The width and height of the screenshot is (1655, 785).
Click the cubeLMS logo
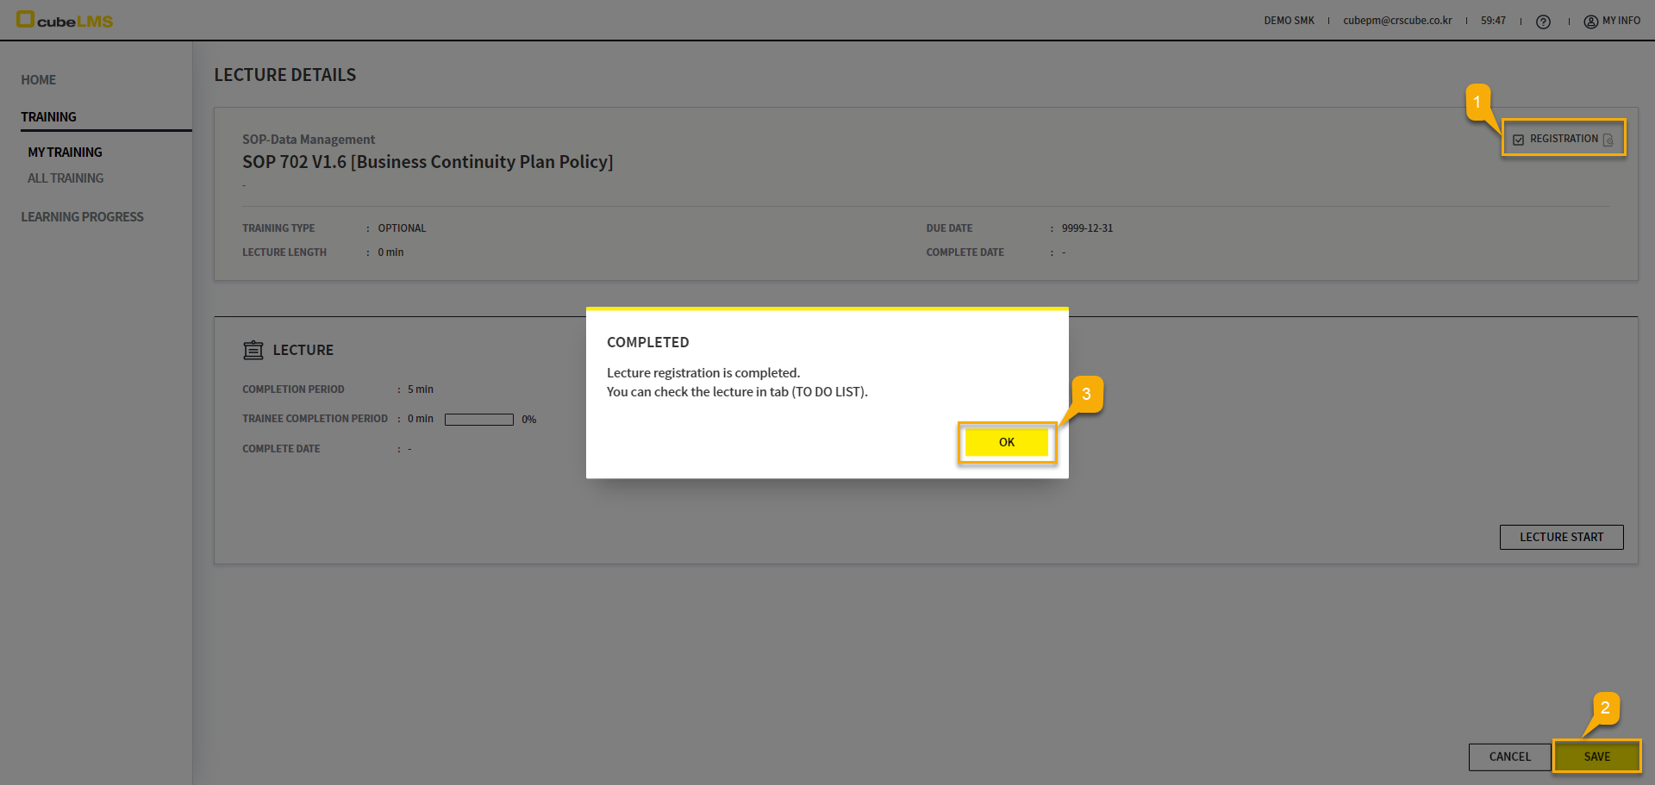coord(65,20)
